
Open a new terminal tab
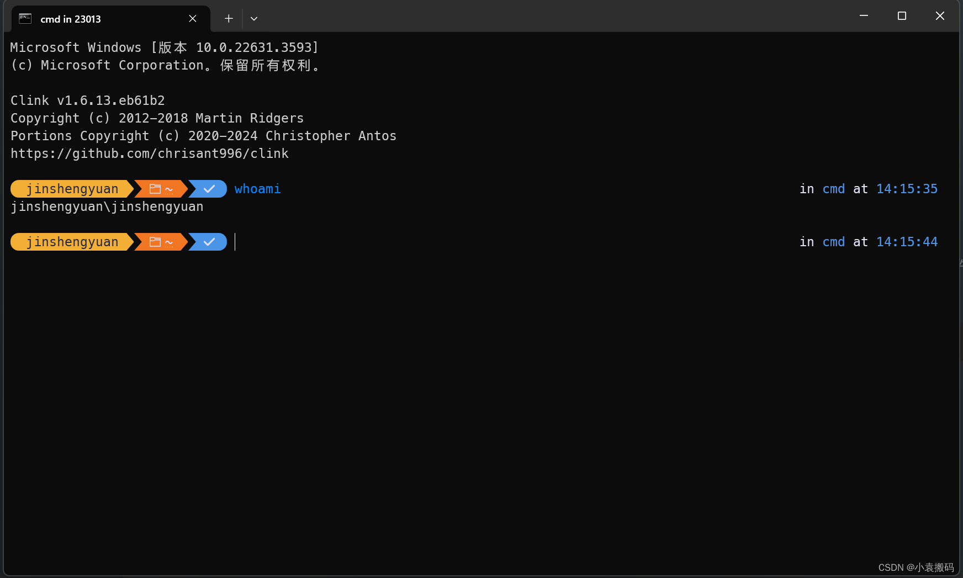pos(229,19)
